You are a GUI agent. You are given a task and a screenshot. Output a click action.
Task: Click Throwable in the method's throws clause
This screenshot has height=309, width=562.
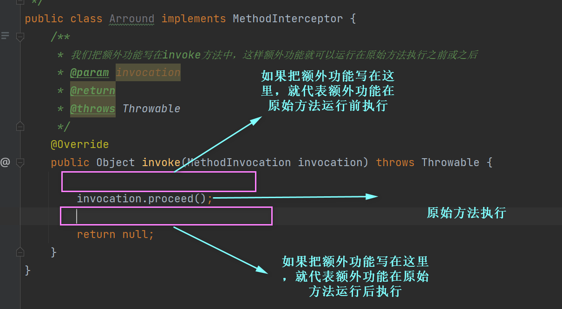tap(451, 162)
